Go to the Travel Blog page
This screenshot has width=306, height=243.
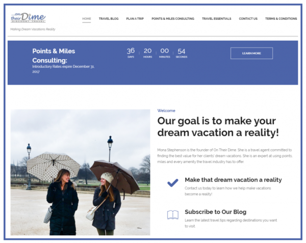[x=109, y=19]
